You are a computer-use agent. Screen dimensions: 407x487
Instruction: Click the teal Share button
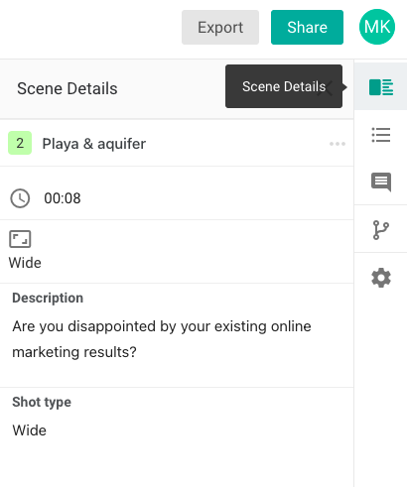pos(307,27)
